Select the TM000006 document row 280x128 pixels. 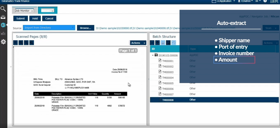(214, 88)
